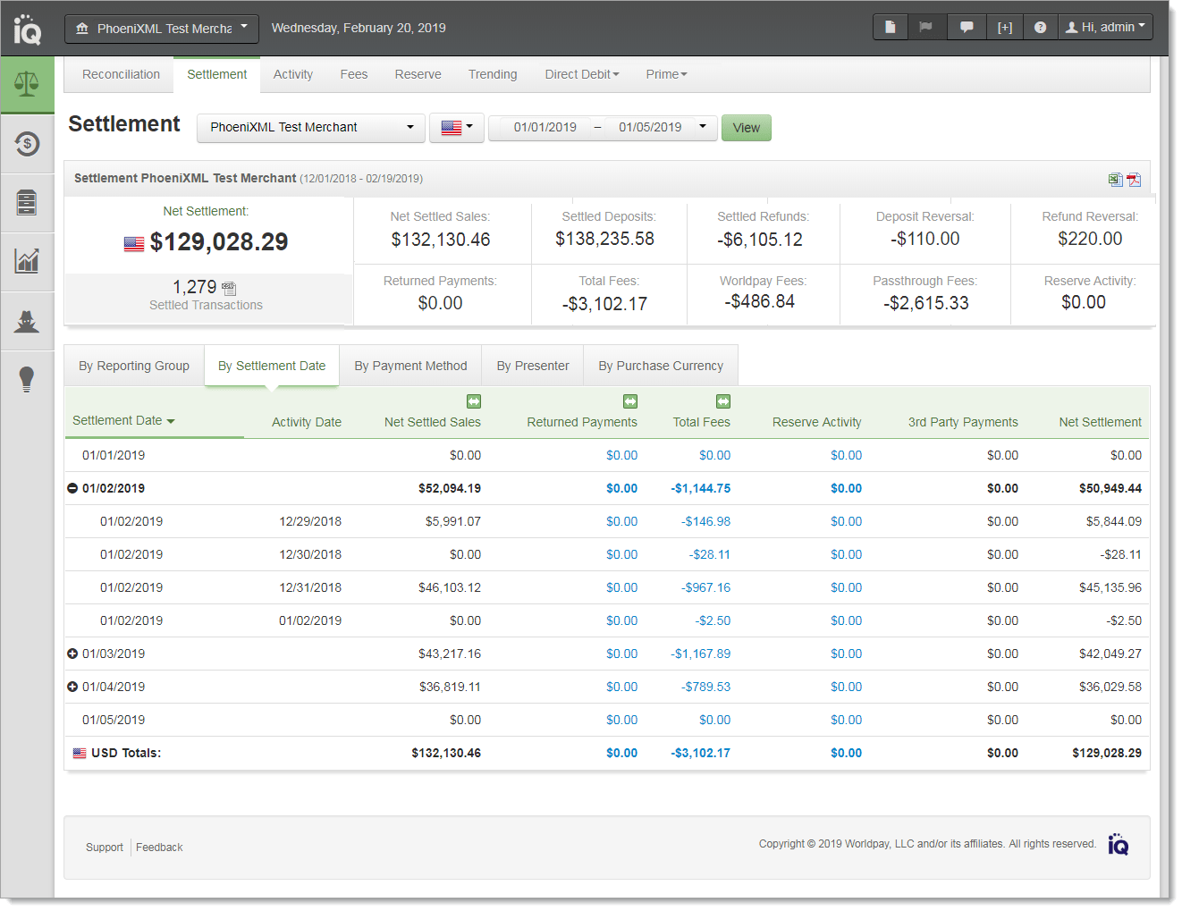Select the By Purchase Currency tab
1182x911 pixels.
coord(661,366)
